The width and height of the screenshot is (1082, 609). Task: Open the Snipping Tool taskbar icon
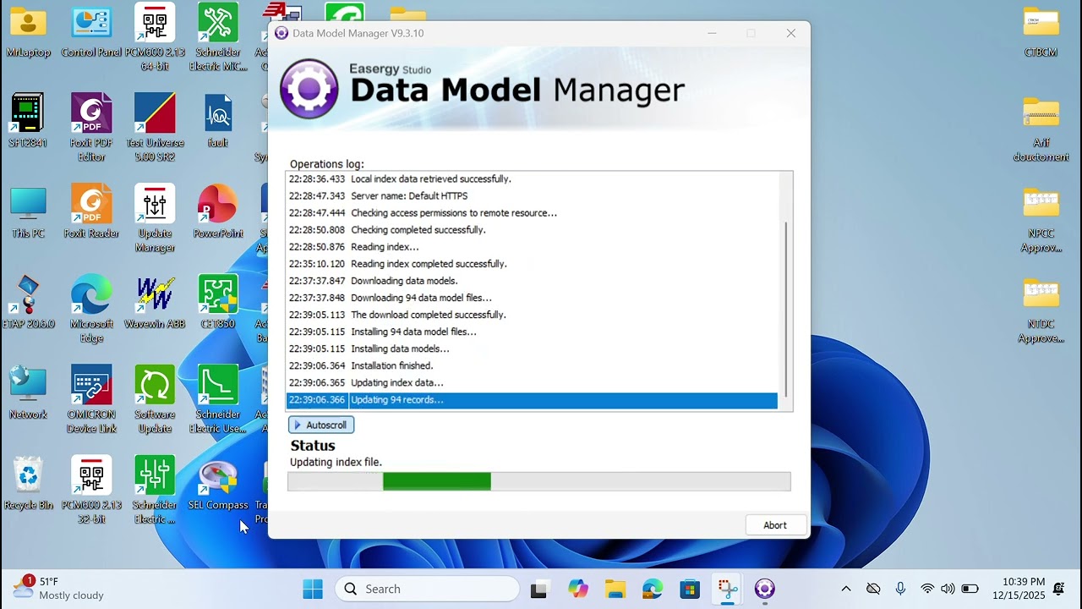(x=727, y=589)
